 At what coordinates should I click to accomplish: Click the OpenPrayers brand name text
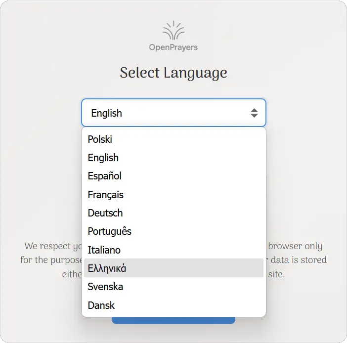pos(173,47)
